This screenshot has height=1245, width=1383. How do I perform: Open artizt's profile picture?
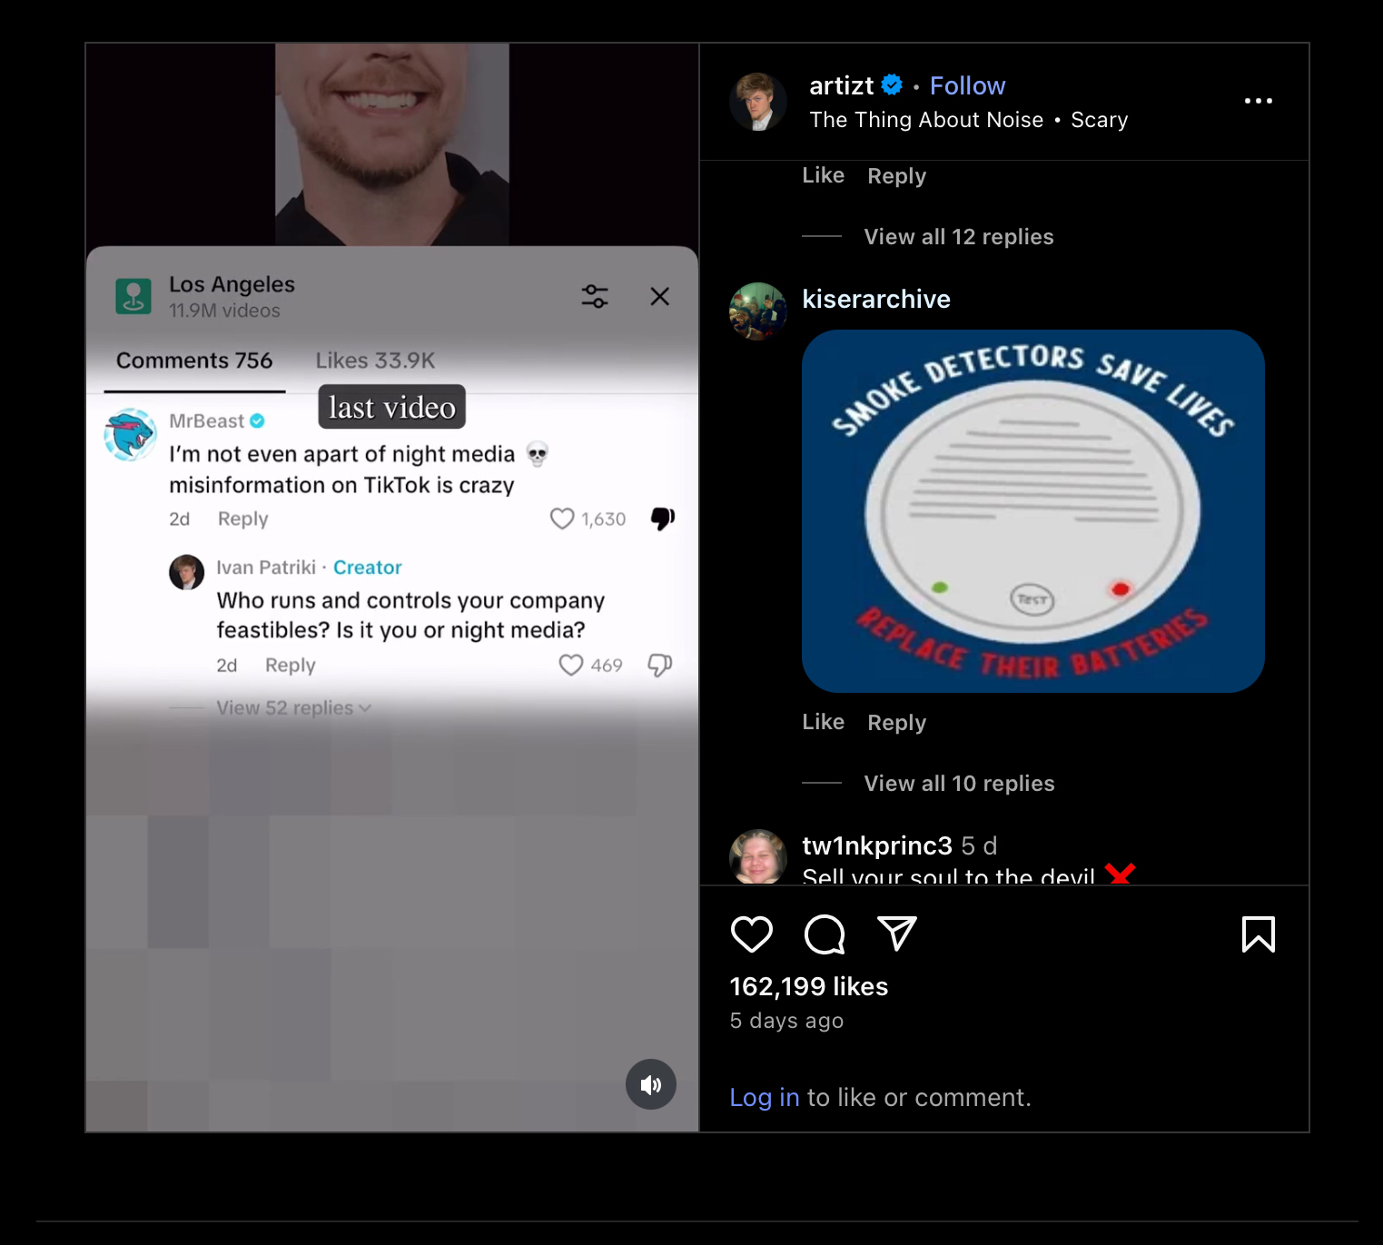coord(758,102)
